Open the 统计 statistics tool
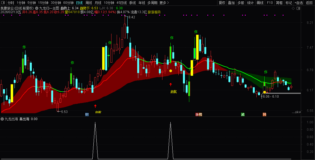 pyautogui.click(x=250, y=3)
